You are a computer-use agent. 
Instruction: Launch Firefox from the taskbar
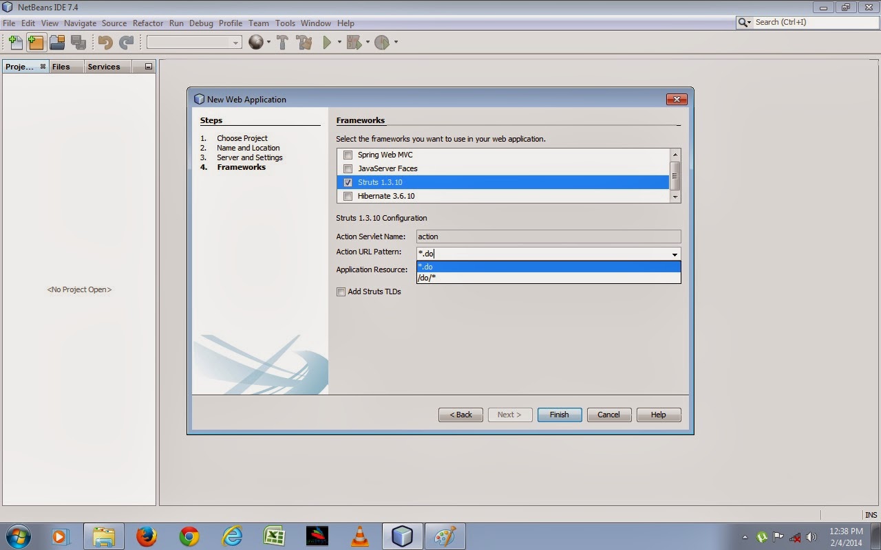[146, 536]
